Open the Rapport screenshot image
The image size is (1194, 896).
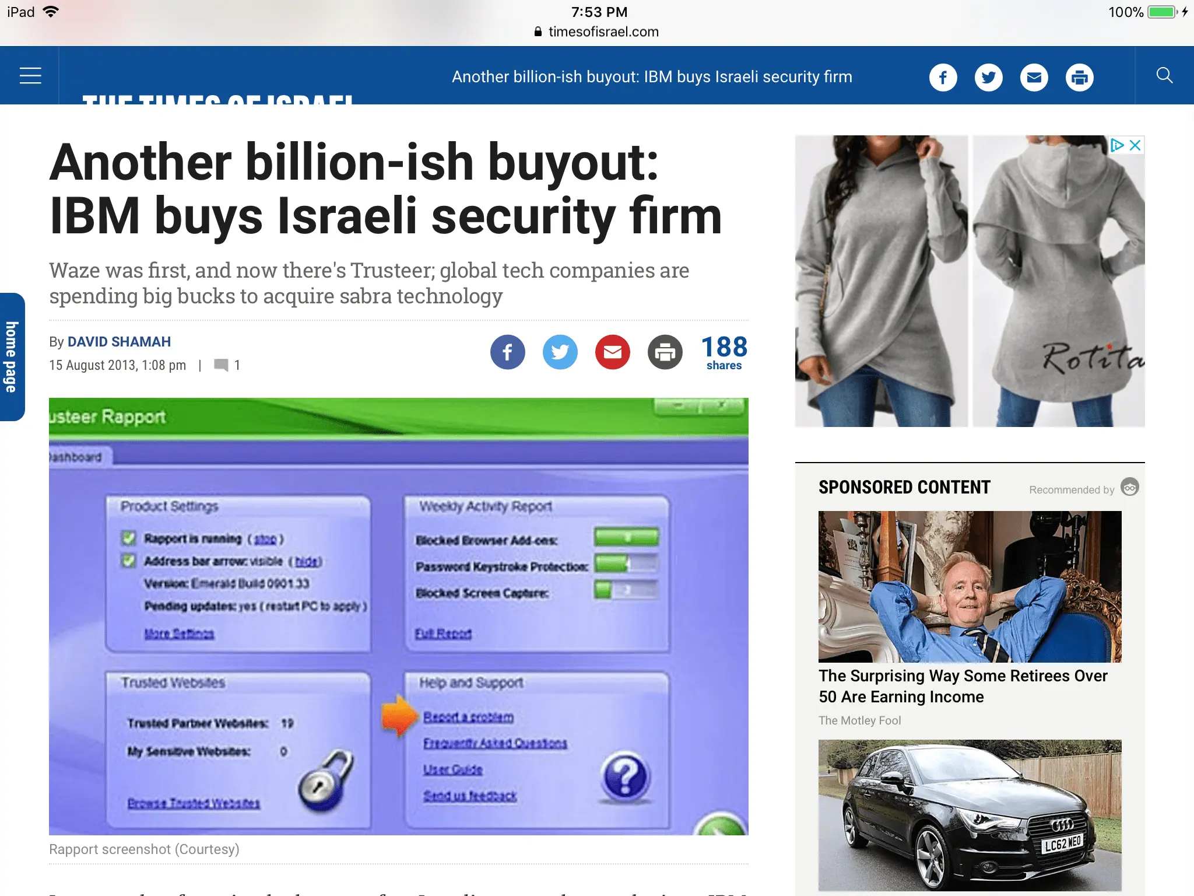[398, 616]
